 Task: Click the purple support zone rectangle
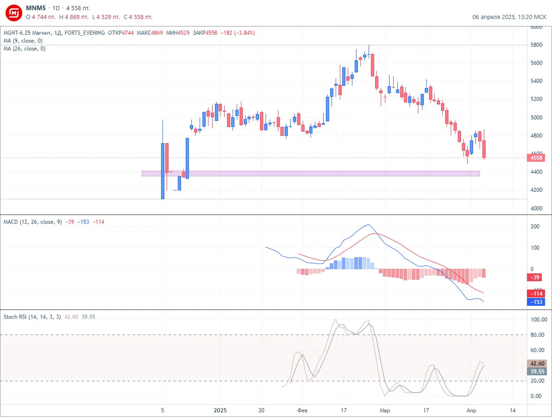pyautogui.click(x=311, y=173)
